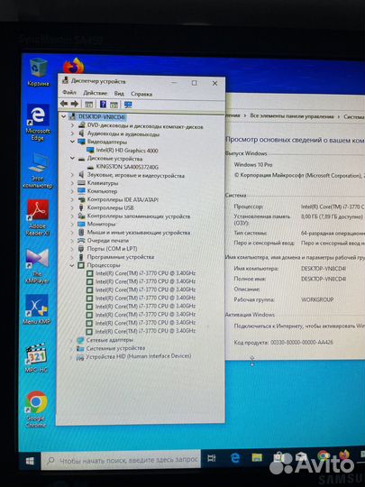Expand Аудиовходы и аудиовыходы category

(72, 133)
